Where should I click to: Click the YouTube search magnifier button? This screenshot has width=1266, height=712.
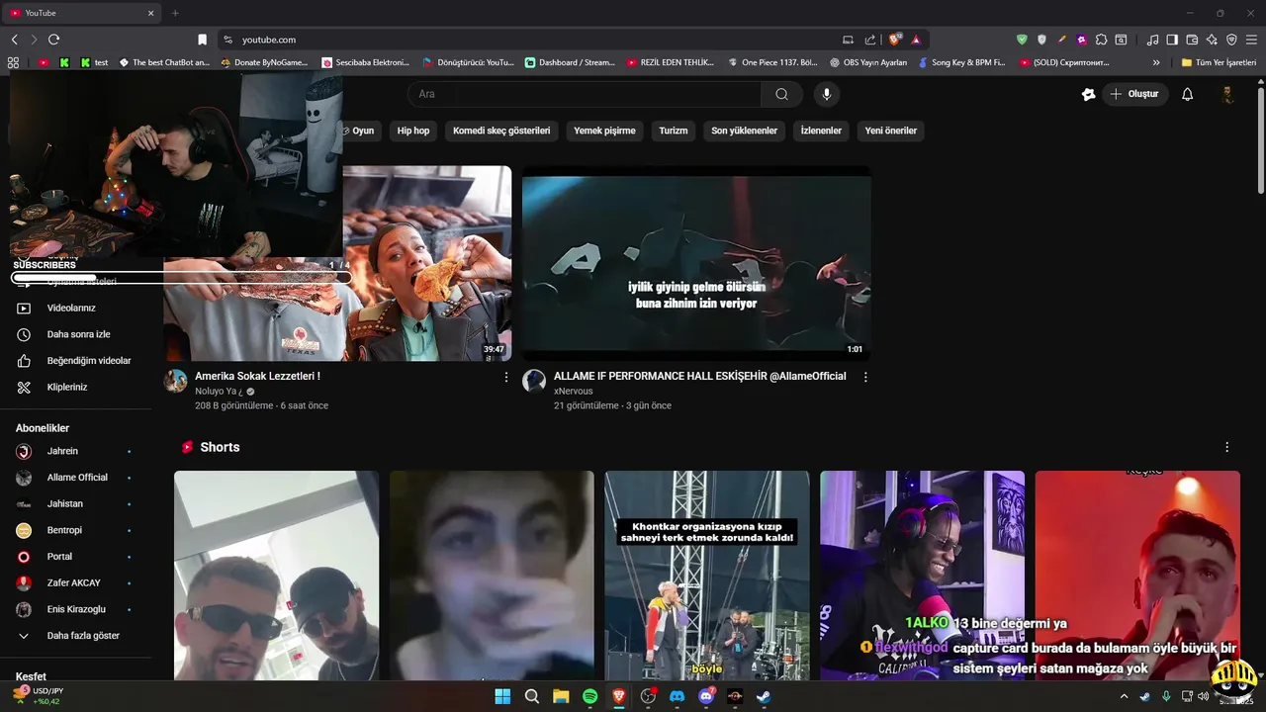(781, 94)
